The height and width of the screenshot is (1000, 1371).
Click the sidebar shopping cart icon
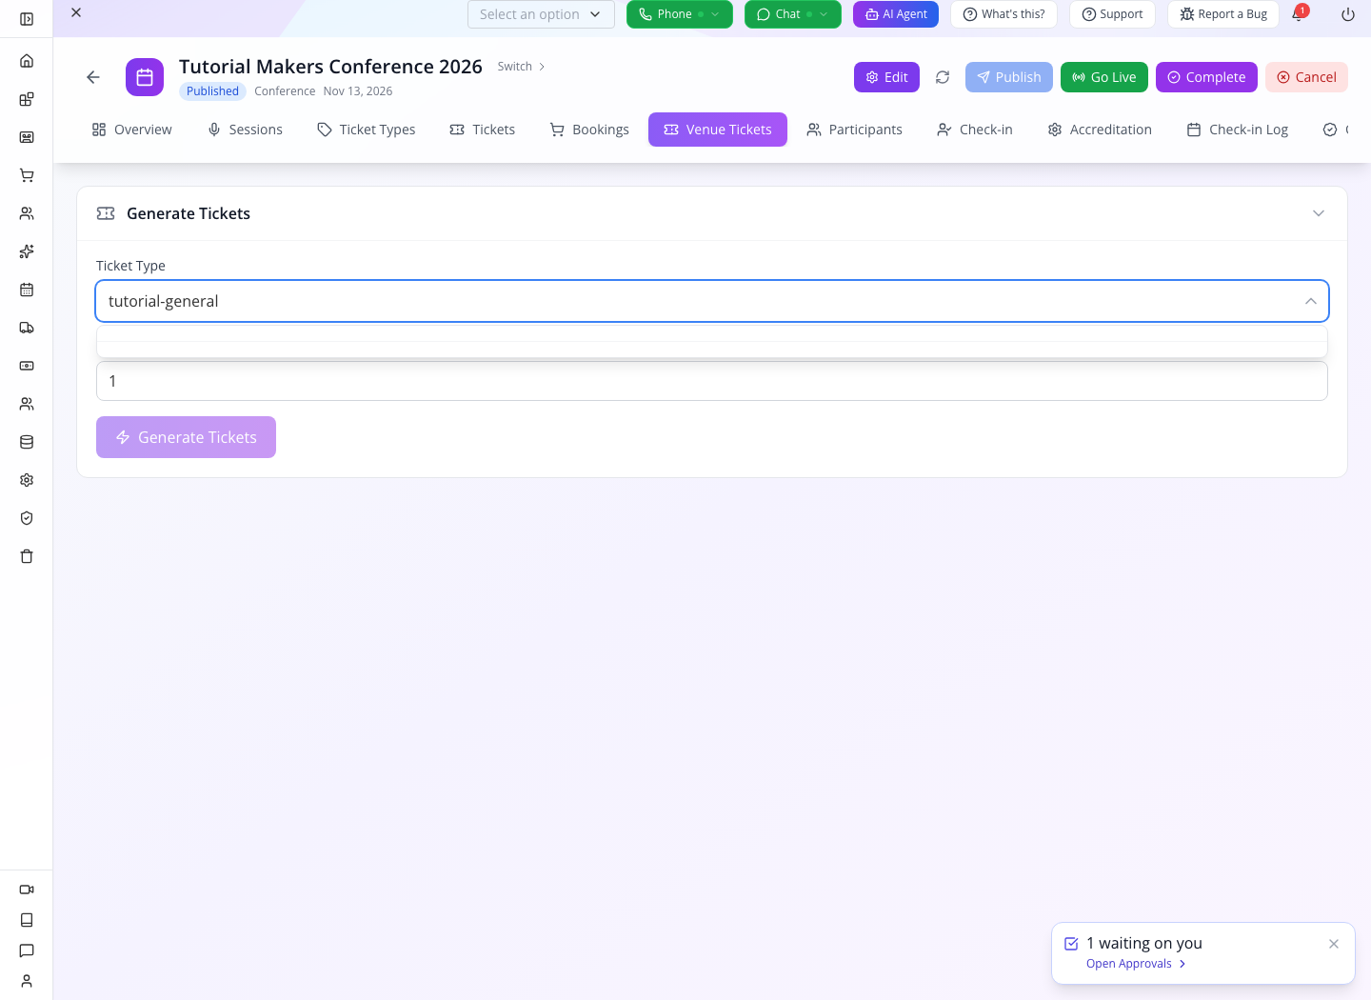coord(27,175)
